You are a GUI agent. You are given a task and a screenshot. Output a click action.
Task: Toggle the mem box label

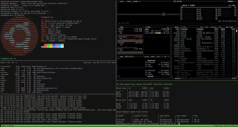coord(121,27)
